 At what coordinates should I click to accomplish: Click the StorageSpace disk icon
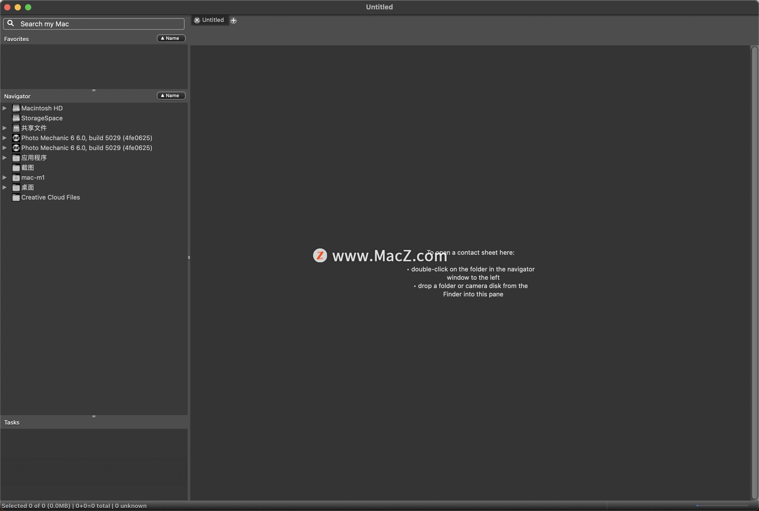pyautogui.click(x=16, y=118)
